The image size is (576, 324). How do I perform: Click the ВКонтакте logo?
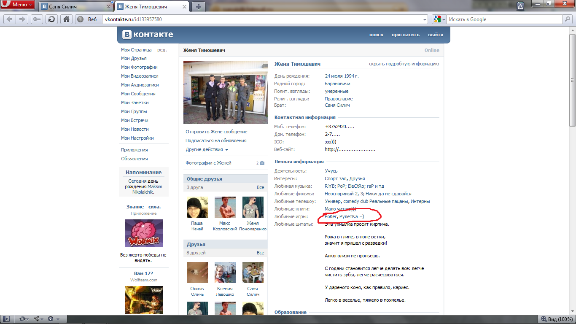[x=148, y=35]
